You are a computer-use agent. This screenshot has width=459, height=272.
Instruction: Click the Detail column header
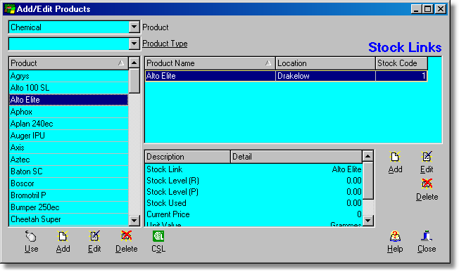click(x=296, y=157)
